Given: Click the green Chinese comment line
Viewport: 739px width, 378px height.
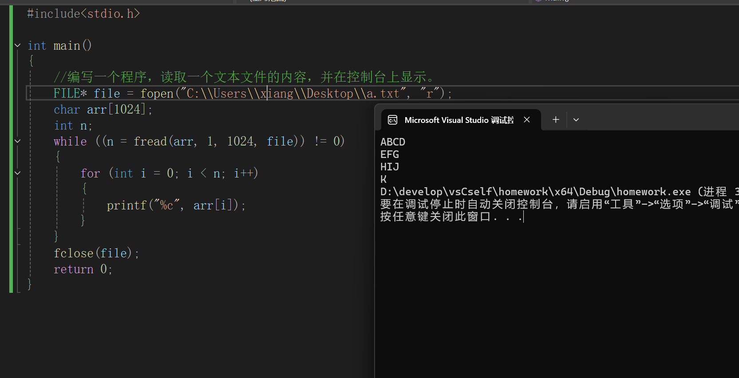Looking at the screenshot, I should click(x=245, y=77).
